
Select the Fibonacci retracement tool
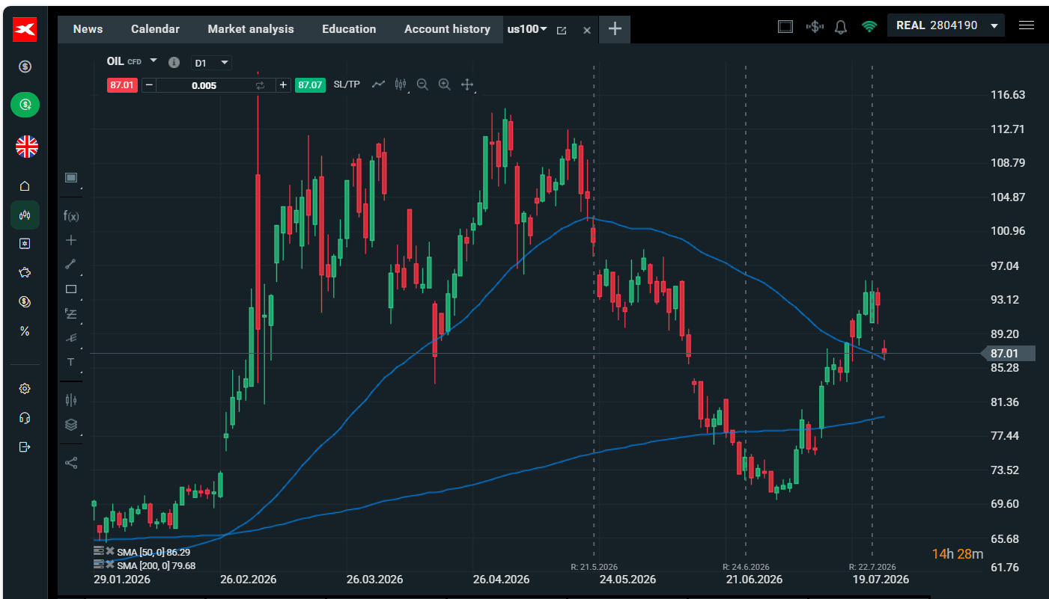tap(71, 313)
